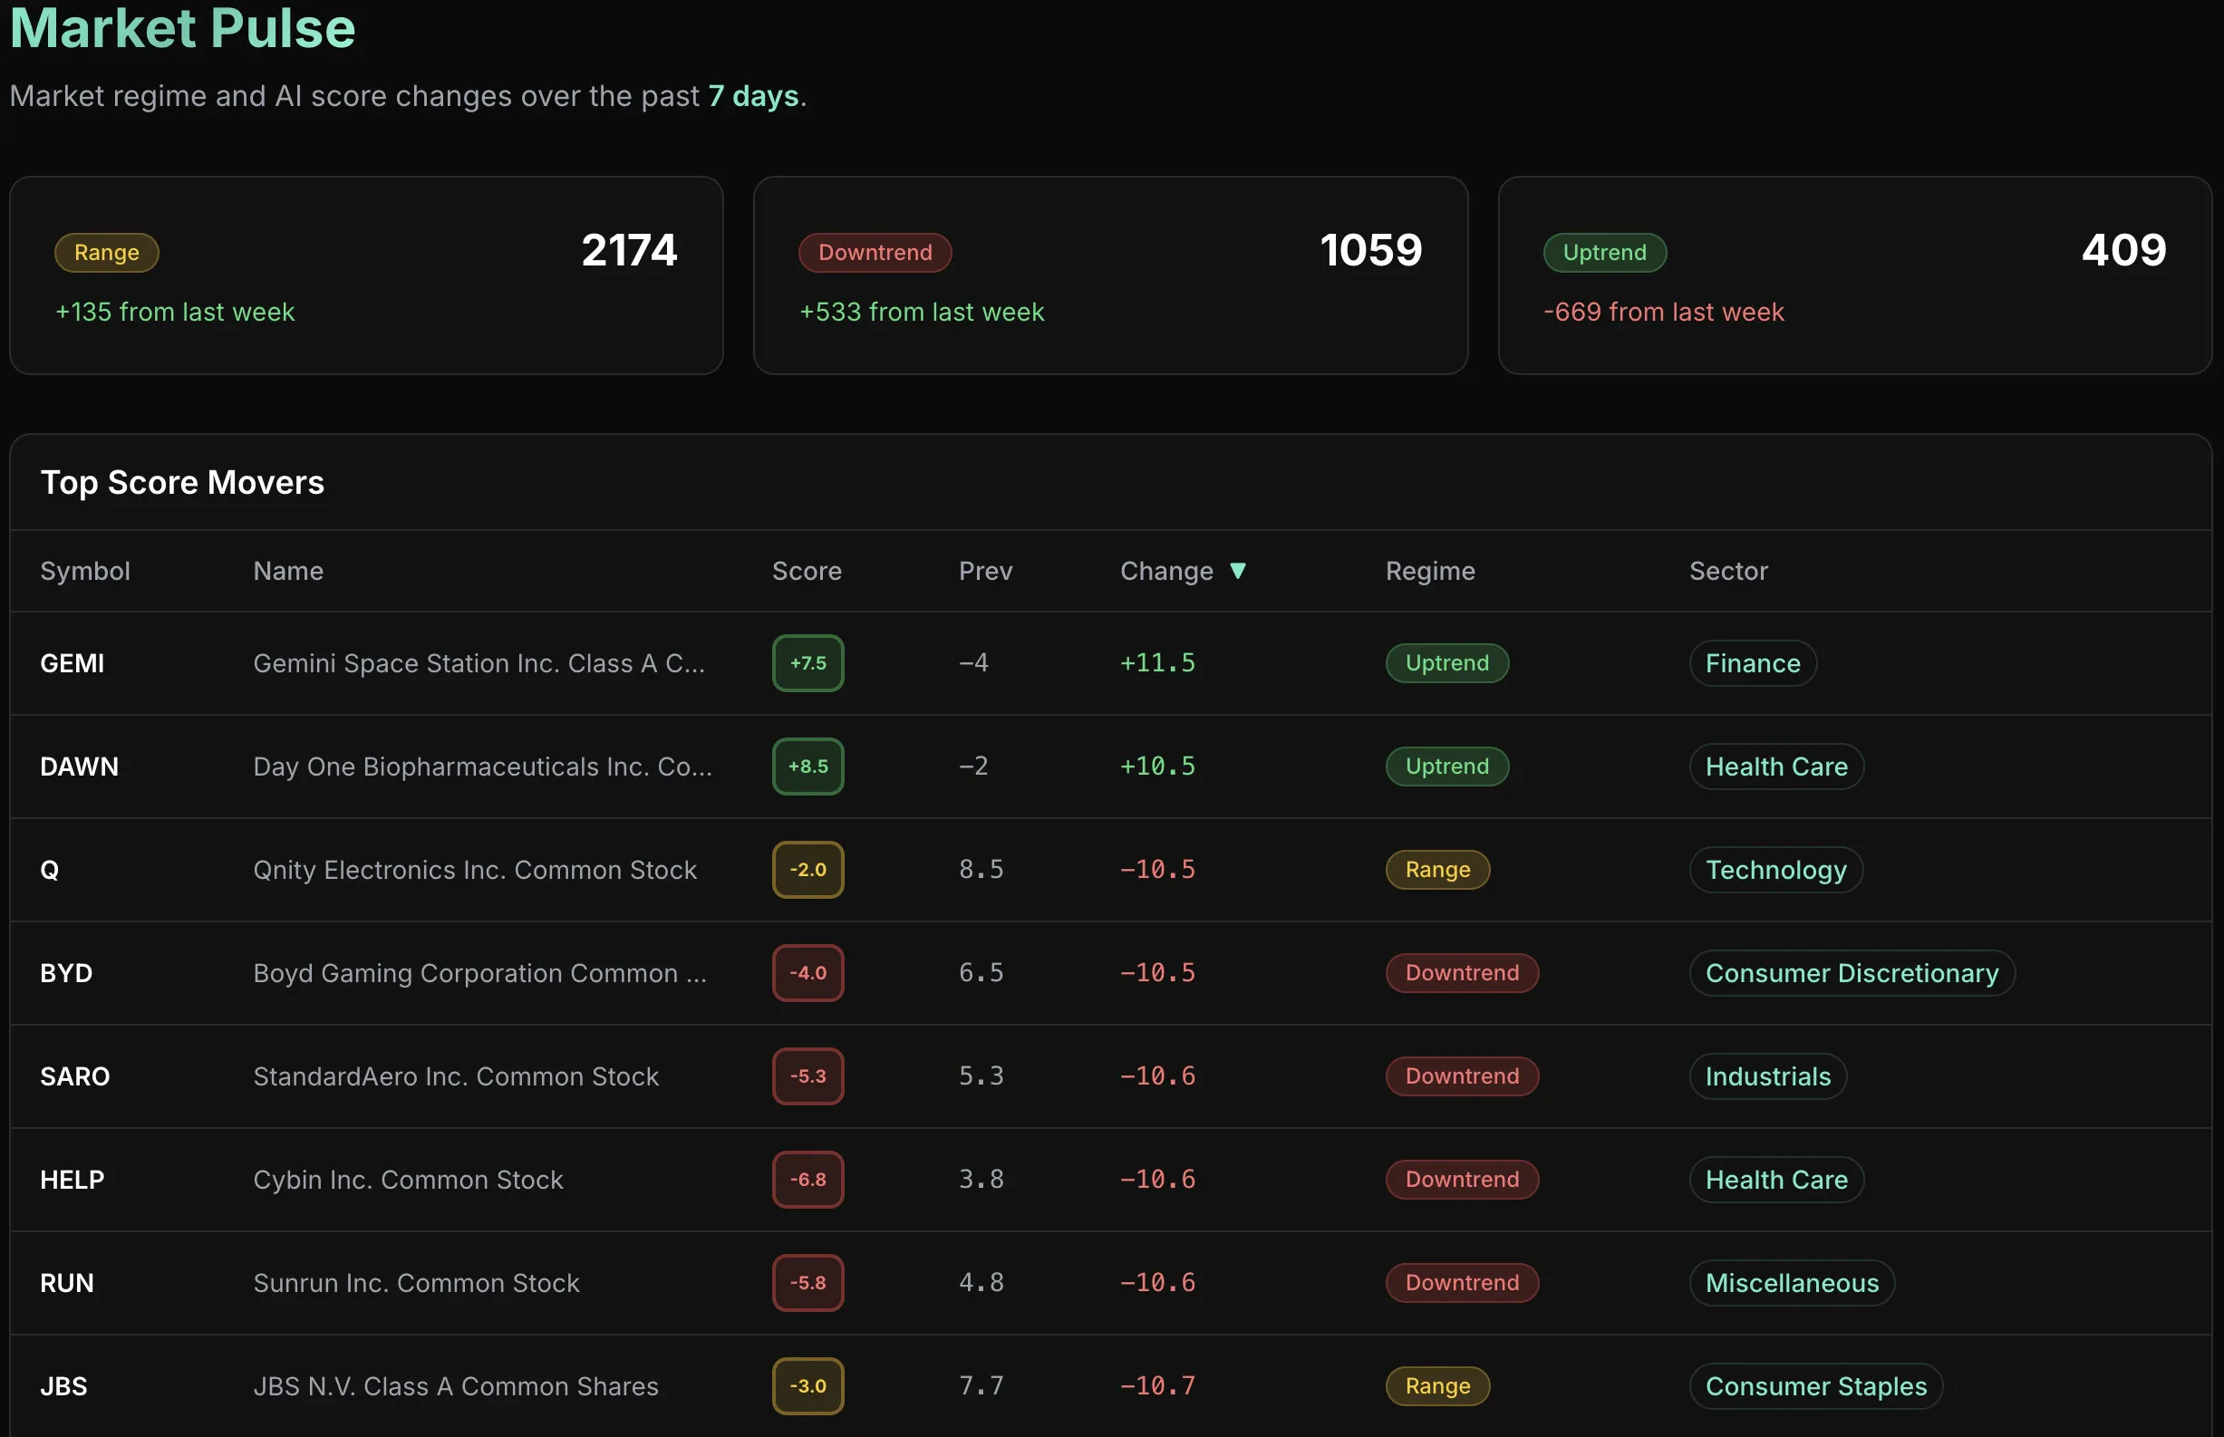Viewport: 2224px width, 1437px height.
Task: Click the -6.8 score badge for HELP
Action: [807, 1180]
